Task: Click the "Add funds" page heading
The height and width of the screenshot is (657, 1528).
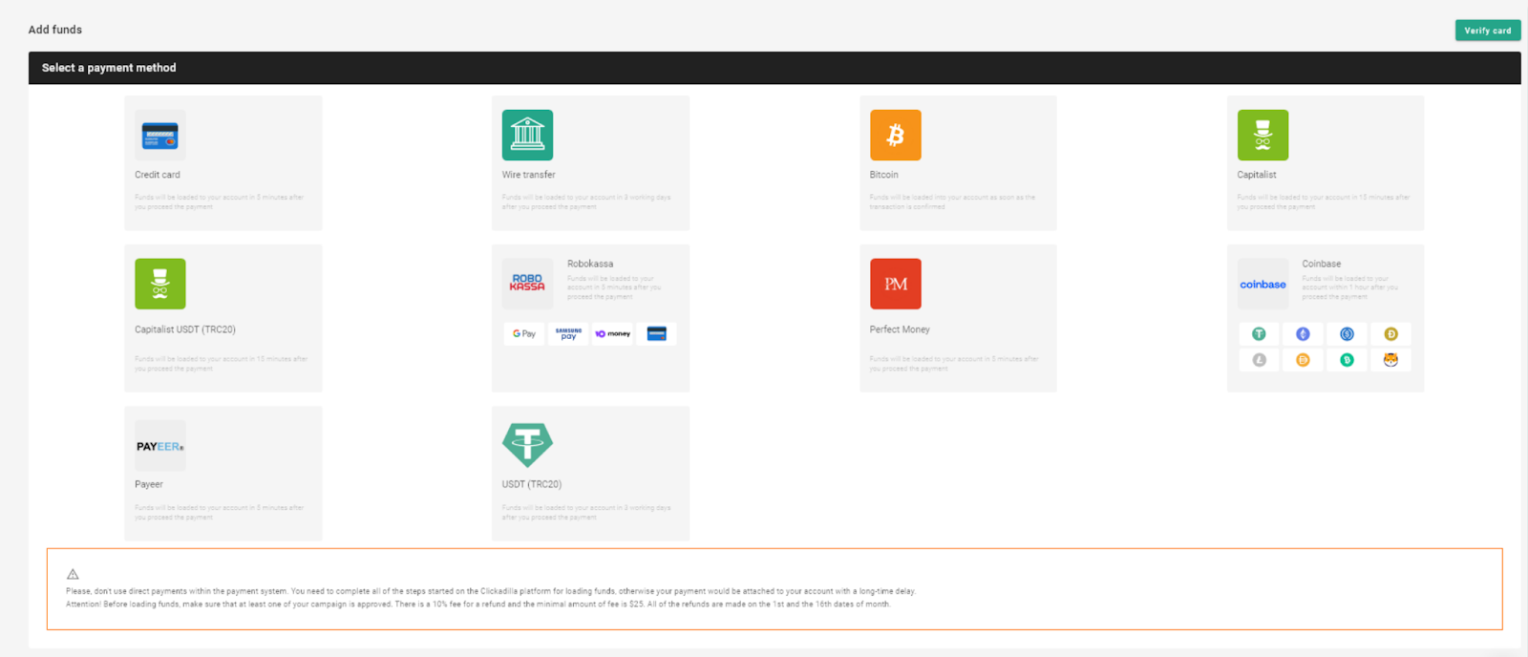Action: coord(55,30)
